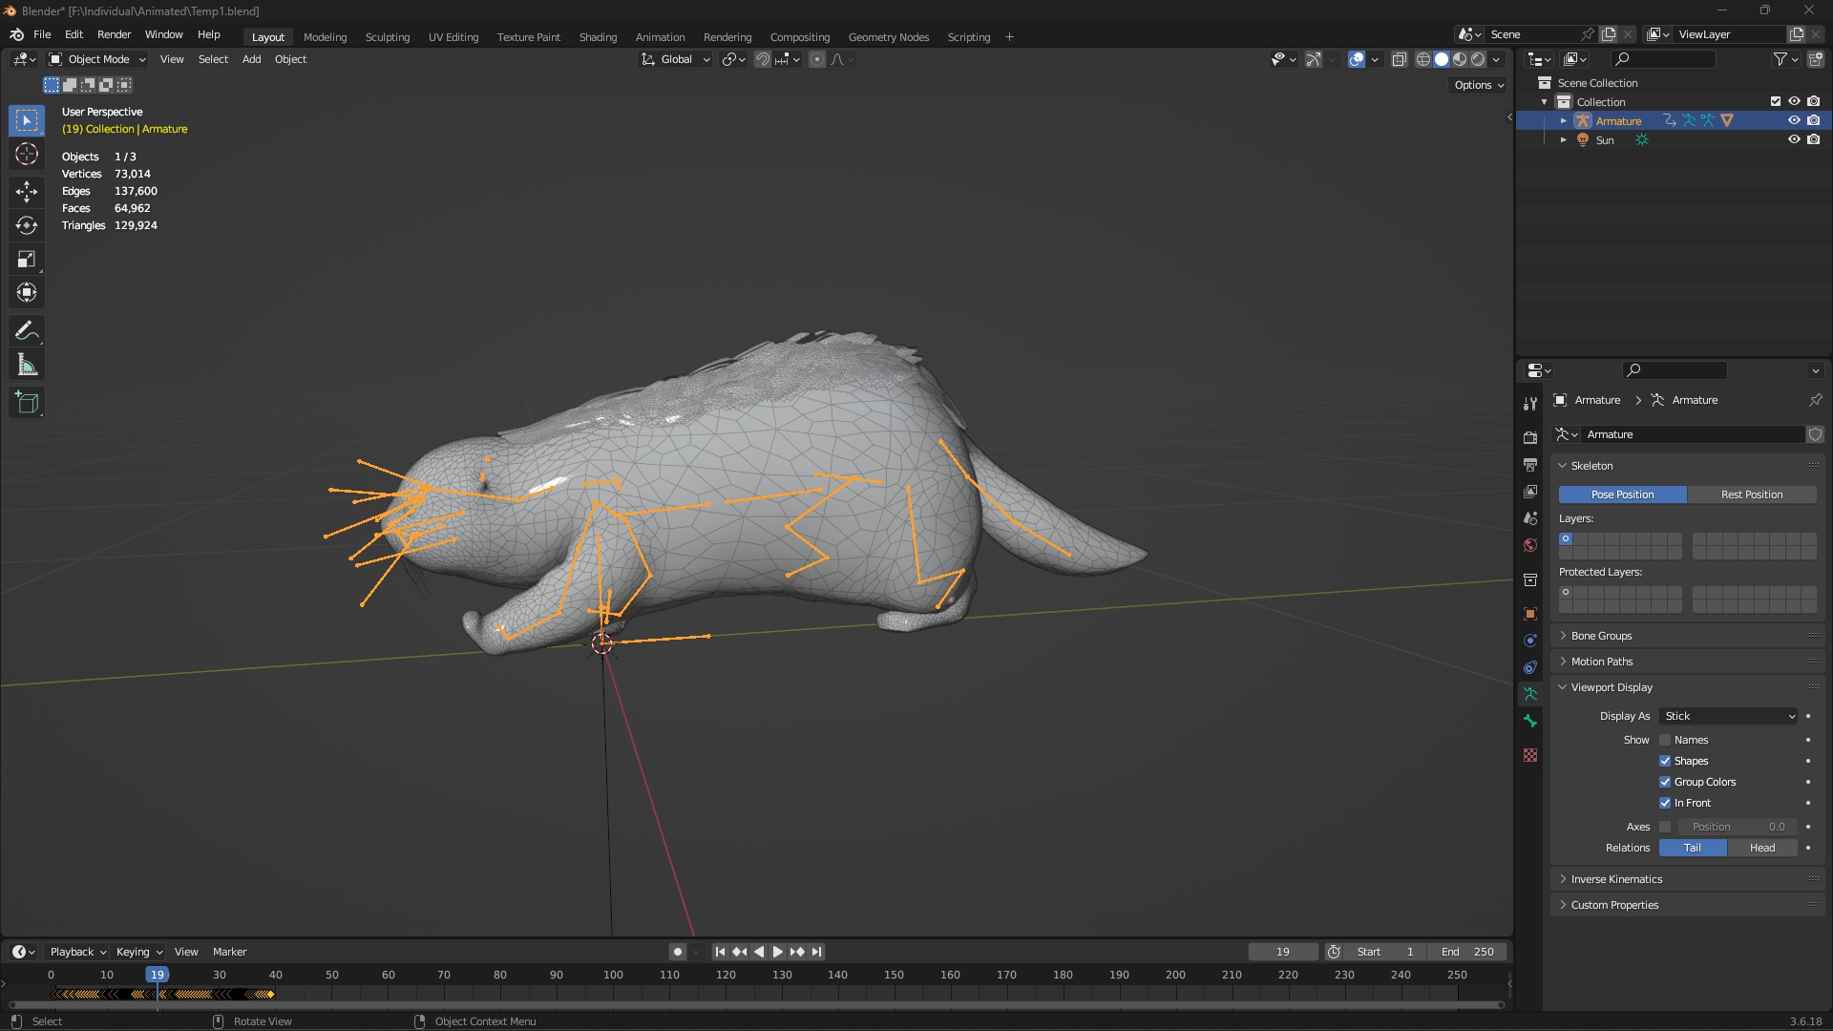This screenshot has height=1031, width=1833.
Task: Pick the Add Cube tool
Action: [x=27, y=403]
